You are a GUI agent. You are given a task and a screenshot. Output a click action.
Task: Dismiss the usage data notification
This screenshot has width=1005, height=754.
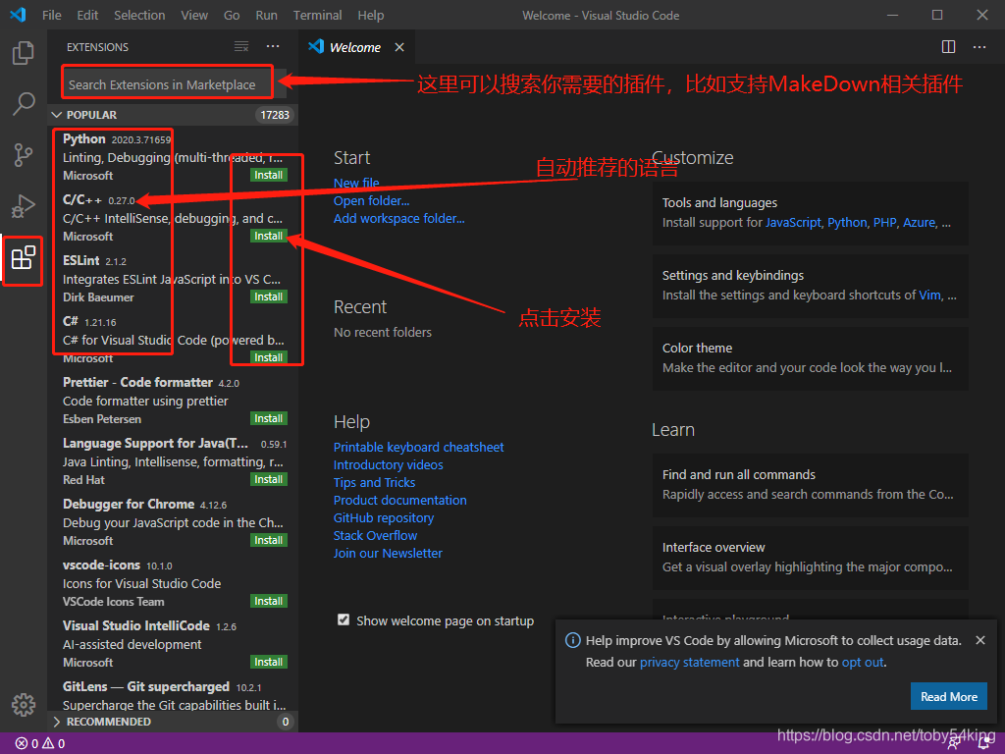tap(979, 640)
